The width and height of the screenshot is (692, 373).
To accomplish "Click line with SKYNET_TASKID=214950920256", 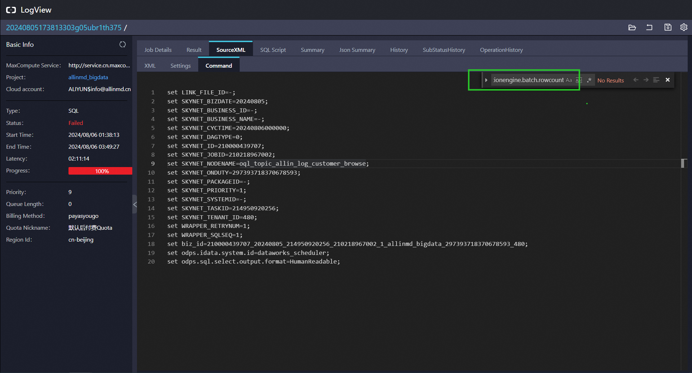I will 223,208.
